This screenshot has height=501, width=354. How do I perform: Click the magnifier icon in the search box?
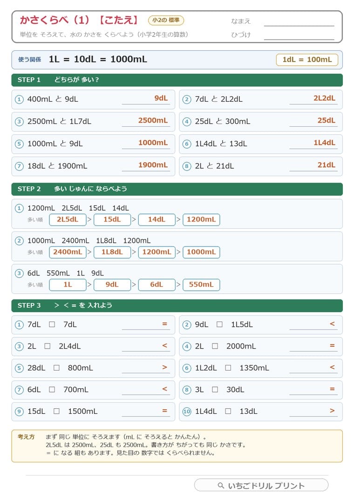(x=221, y=485)
